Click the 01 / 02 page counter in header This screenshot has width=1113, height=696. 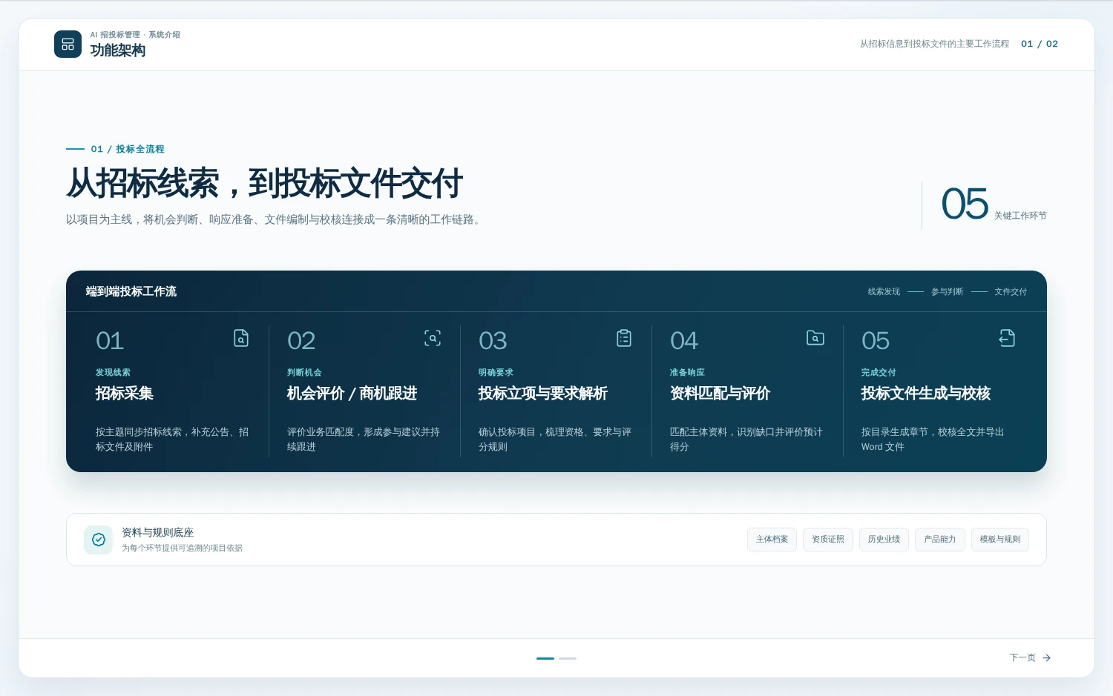(x=1040, y=44)
